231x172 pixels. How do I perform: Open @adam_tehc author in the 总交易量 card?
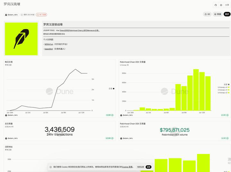point(11,138)
